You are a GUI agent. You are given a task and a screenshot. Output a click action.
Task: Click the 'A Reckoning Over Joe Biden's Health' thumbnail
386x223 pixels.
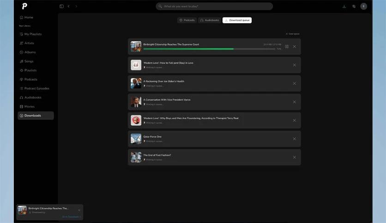tap(136, 83)
